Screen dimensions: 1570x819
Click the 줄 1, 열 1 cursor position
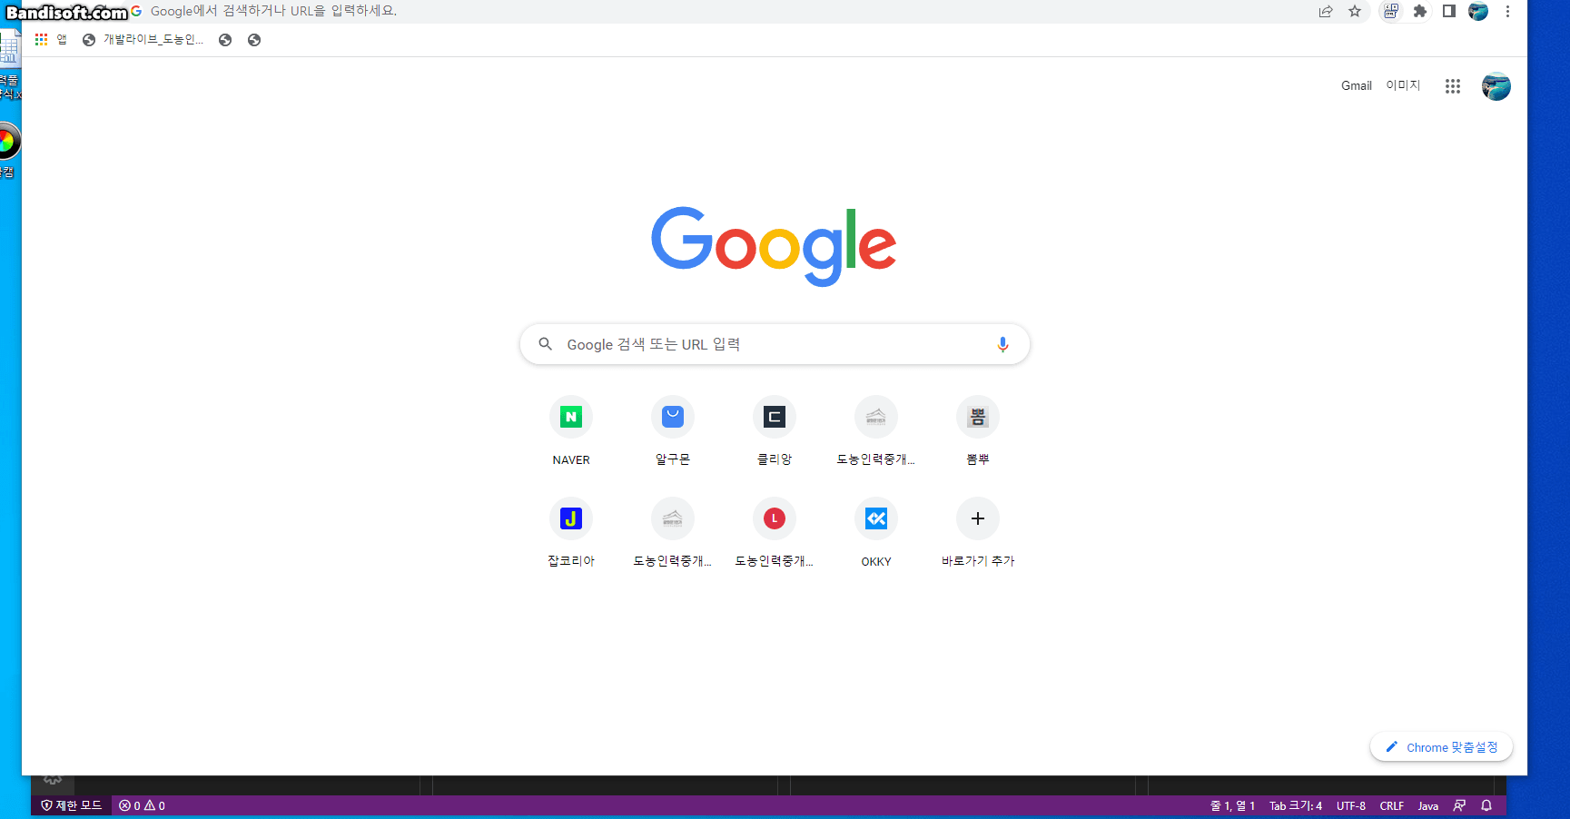pyautogui.click(x=1232, y=805)
